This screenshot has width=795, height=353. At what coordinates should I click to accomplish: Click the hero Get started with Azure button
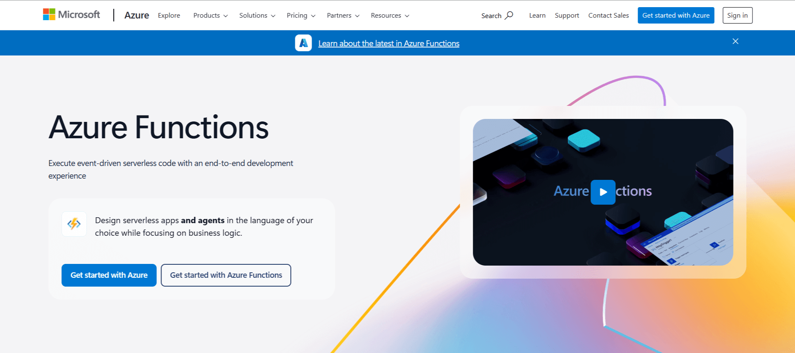pyautogui.click(x=109, y=275)
